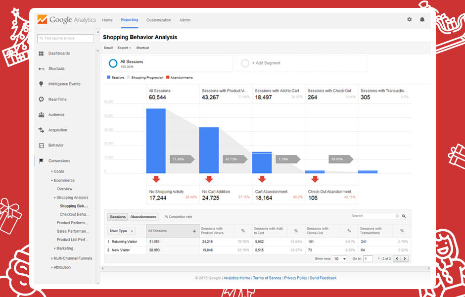Open the settings gear icon

pyautogui.click(x=409, y=20)
